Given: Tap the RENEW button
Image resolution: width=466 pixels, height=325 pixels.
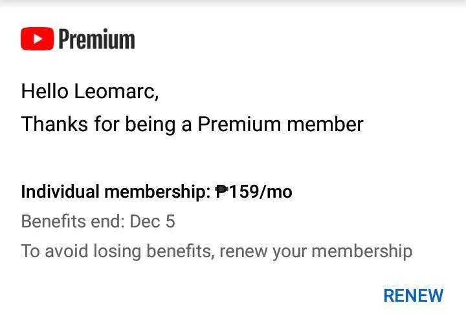Looking at the screenshot, I should [x=413, y=295].
